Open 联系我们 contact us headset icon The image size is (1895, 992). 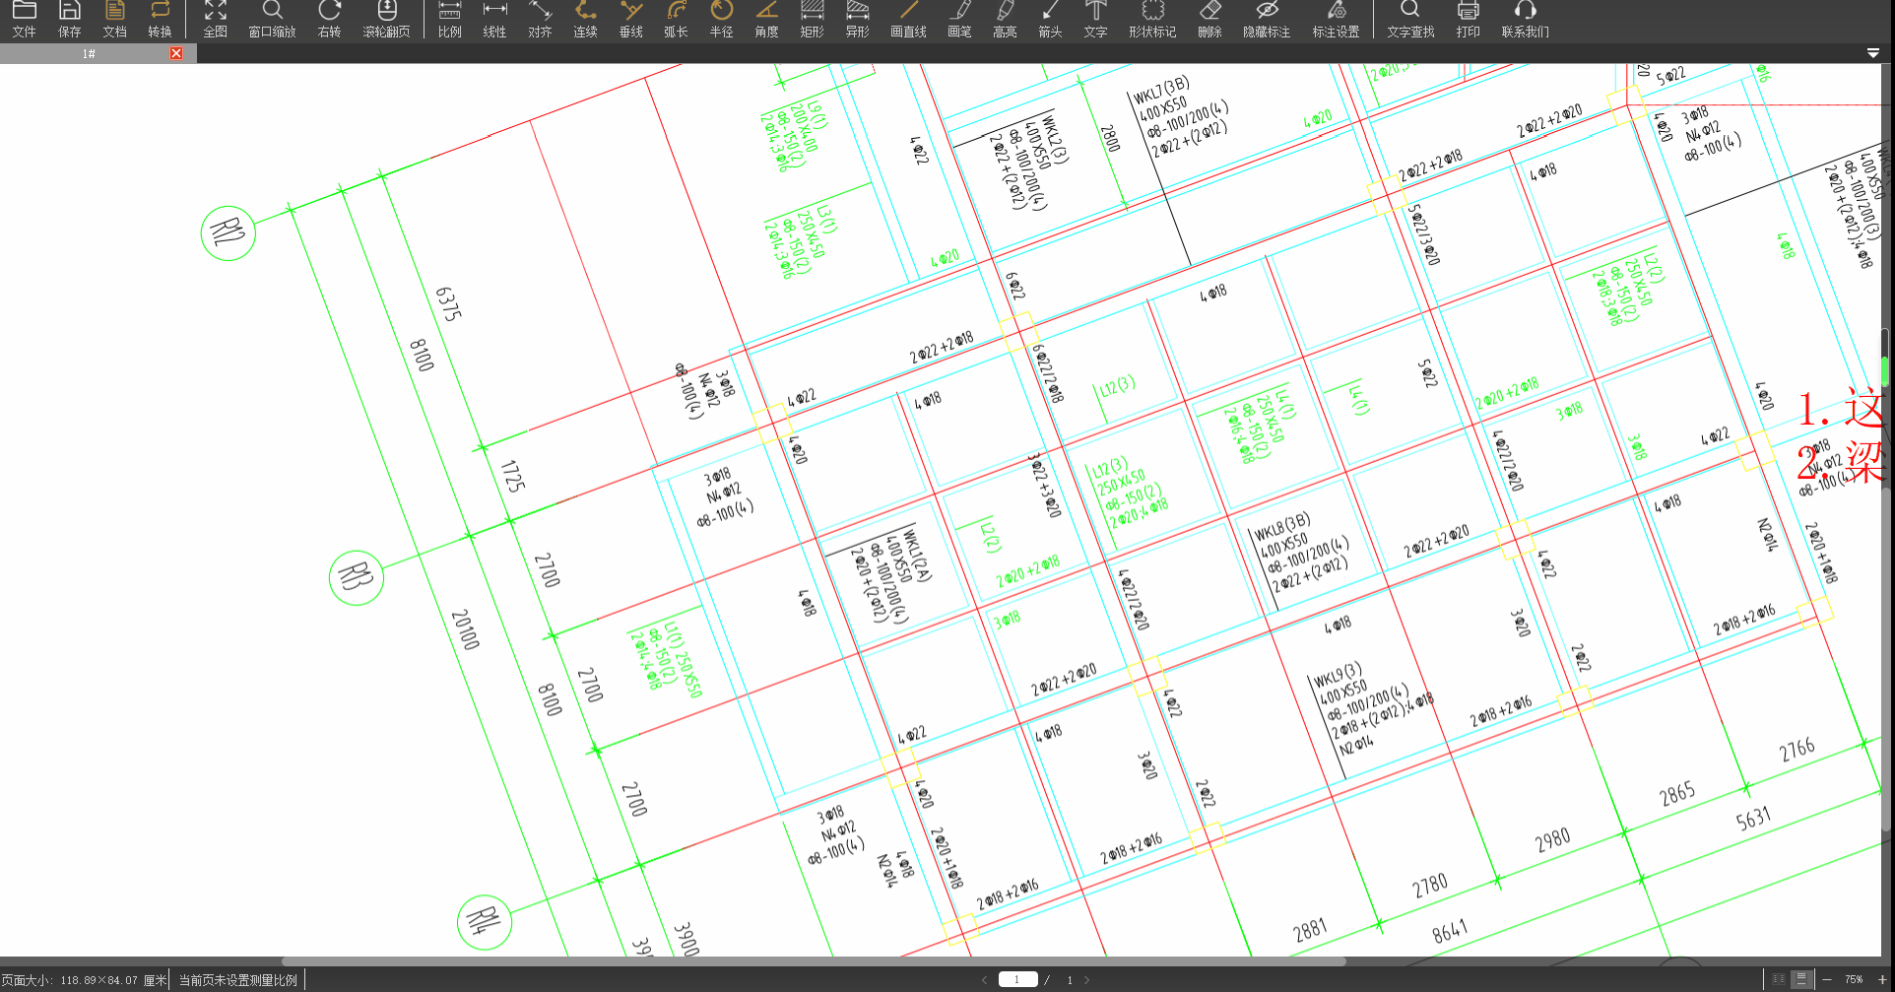click(x=1525, y=20)
